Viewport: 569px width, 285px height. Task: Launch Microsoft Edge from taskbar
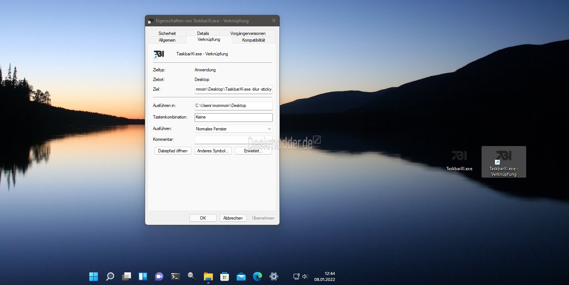click(x=258, y=276)
